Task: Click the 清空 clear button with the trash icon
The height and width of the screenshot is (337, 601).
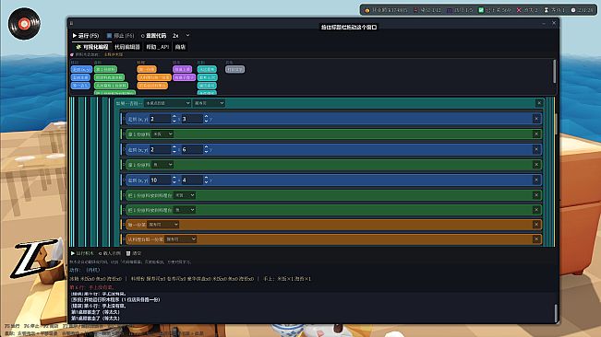Action: [x=134, y=253]
